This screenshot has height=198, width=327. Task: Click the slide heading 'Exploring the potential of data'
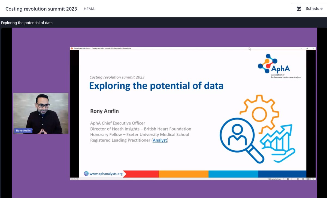coord(156,86)
